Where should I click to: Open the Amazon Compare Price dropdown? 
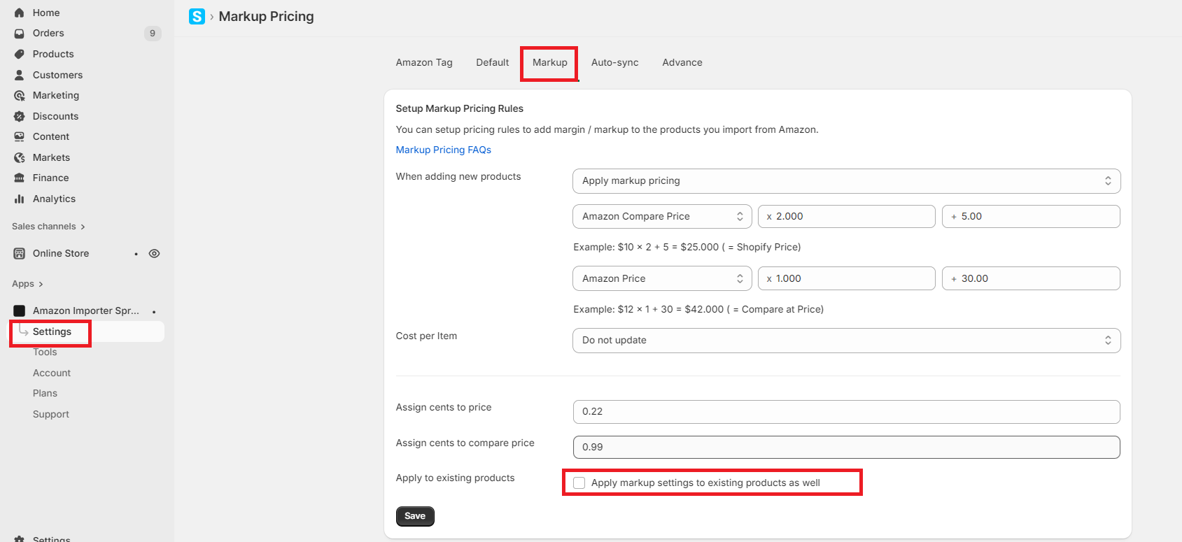662,216
